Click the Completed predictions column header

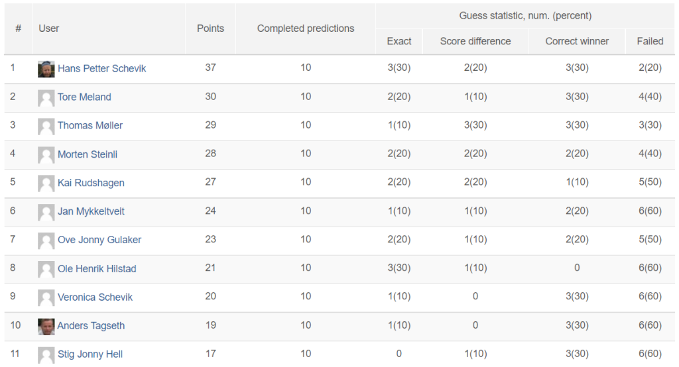coord(306,28)
